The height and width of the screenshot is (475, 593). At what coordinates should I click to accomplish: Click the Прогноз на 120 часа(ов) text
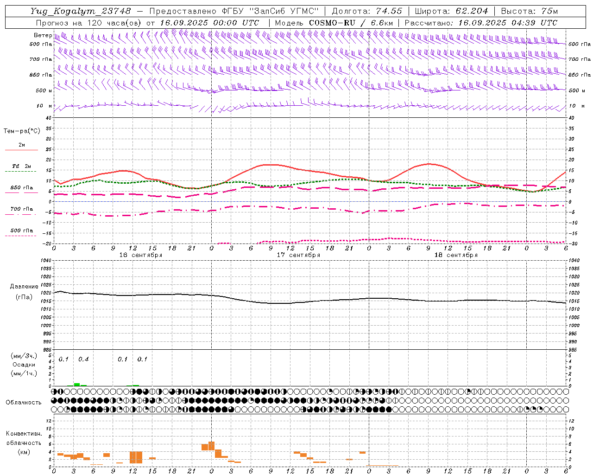click(89, 23)
